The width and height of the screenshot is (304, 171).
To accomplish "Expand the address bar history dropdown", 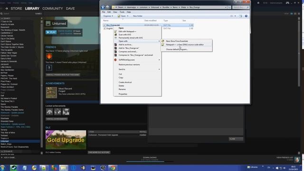I will coord(226,8).
